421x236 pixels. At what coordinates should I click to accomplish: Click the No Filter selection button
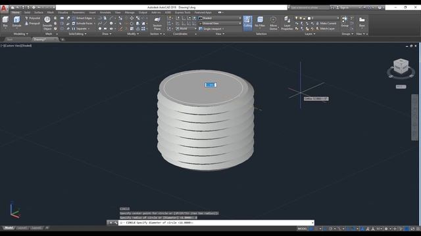coord(260,22)
